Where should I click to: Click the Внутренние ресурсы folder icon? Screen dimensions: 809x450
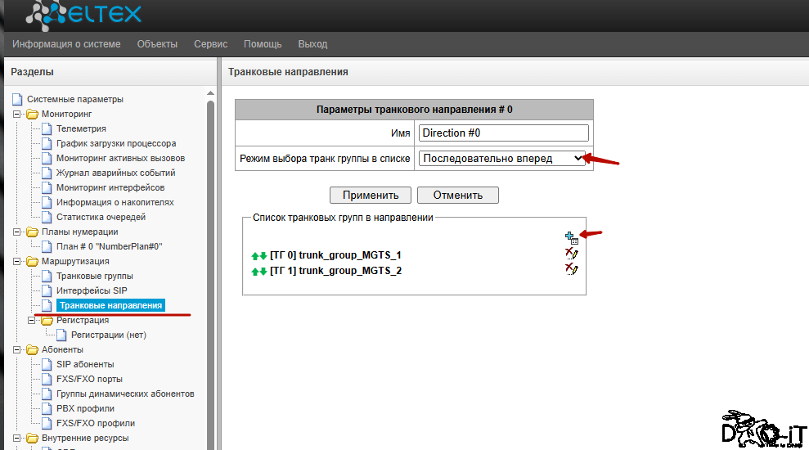pyautogui.click(x=33, y=438)
